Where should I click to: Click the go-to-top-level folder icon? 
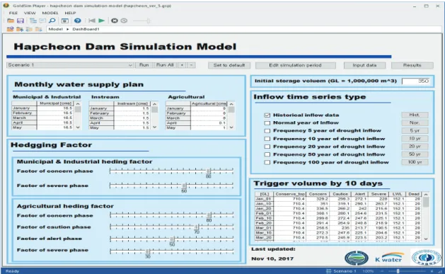(10, 29)
